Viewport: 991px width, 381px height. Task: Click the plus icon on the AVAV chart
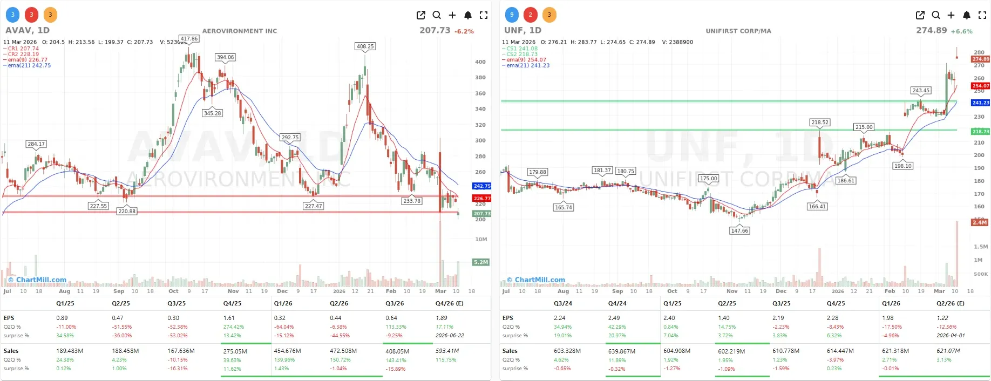coord(452,15)
